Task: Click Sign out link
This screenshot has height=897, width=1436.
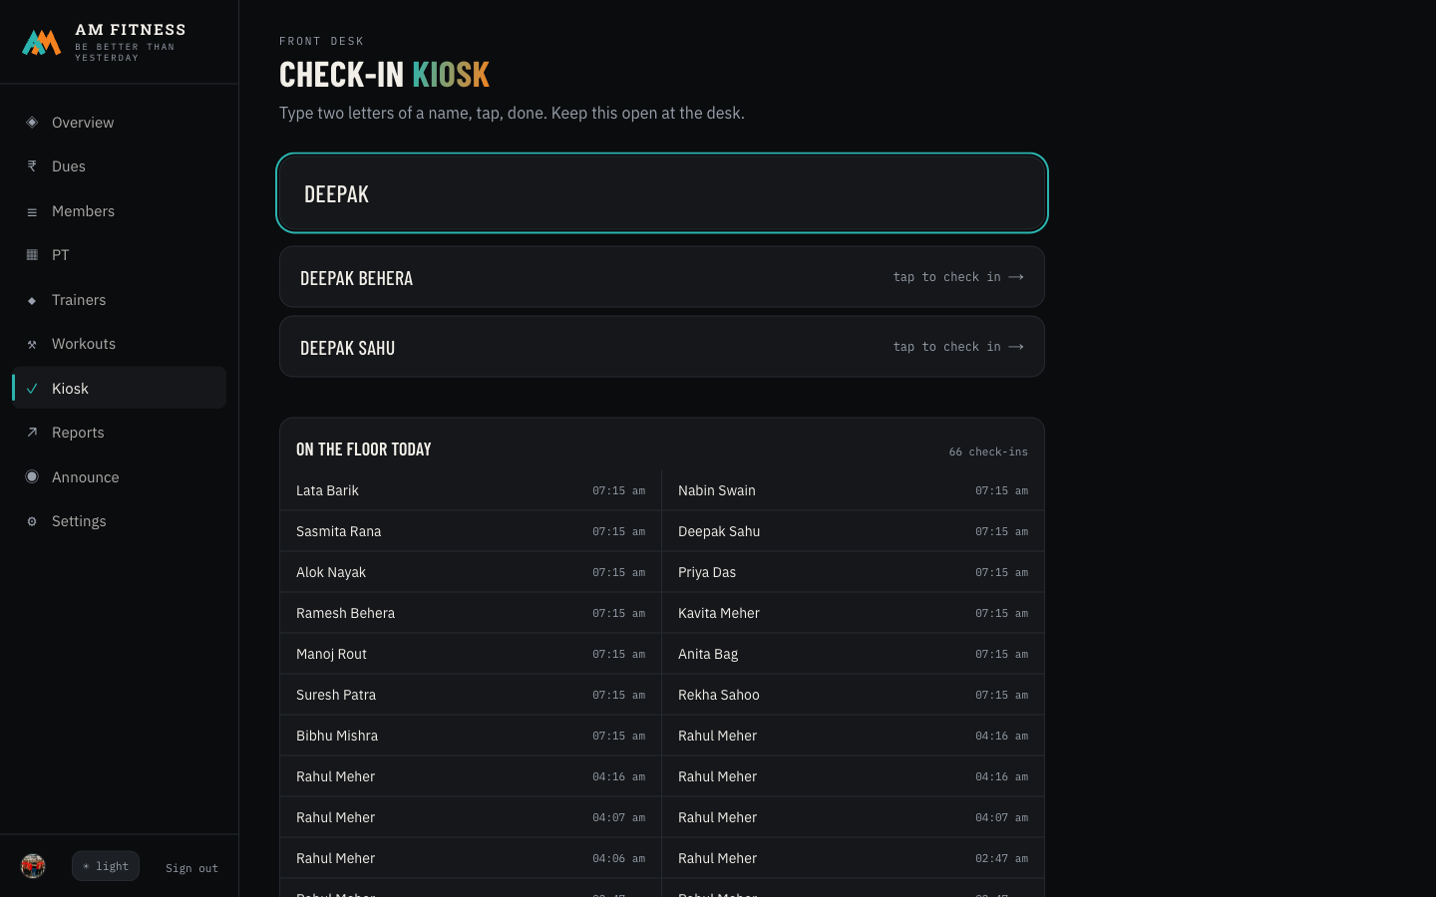Action: point(191,868)
